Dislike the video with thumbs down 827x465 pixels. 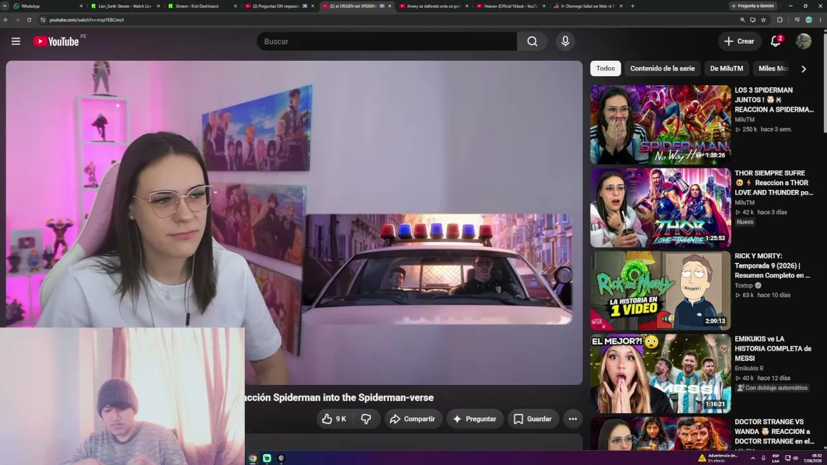click(366, 419)
